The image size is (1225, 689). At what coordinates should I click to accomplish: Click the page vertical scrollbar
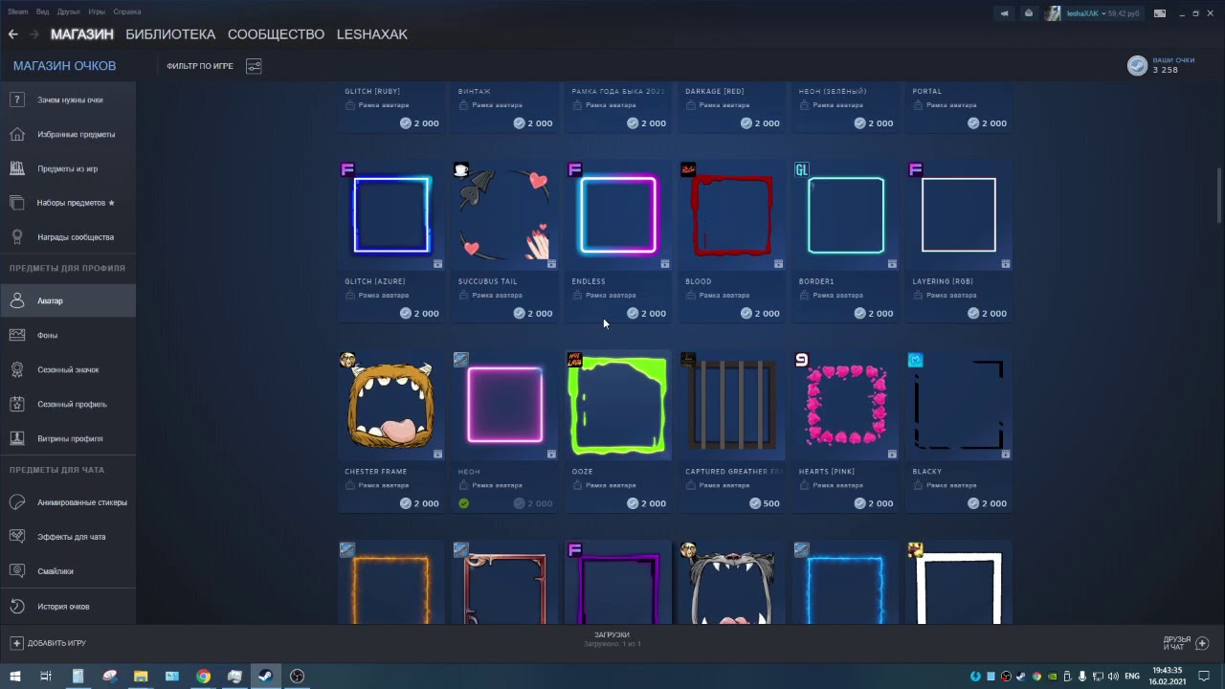pyautogui.click(x=1219, y=196)
